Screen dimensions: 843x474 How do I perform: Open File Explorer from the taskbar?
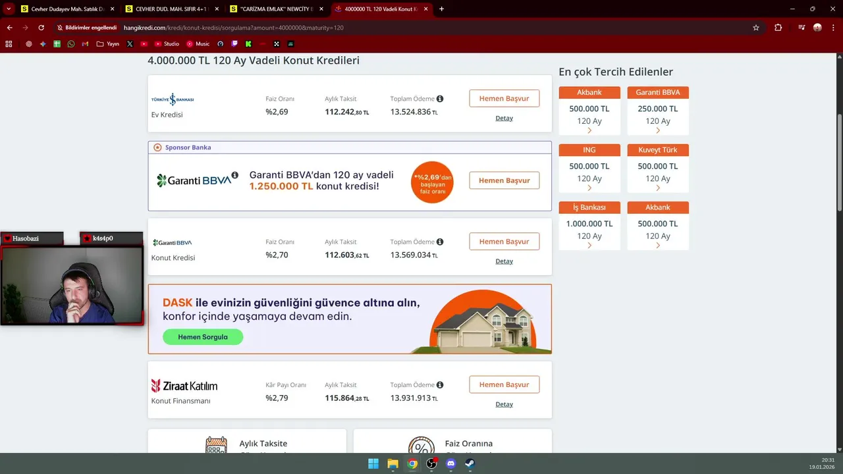(393, 463)
